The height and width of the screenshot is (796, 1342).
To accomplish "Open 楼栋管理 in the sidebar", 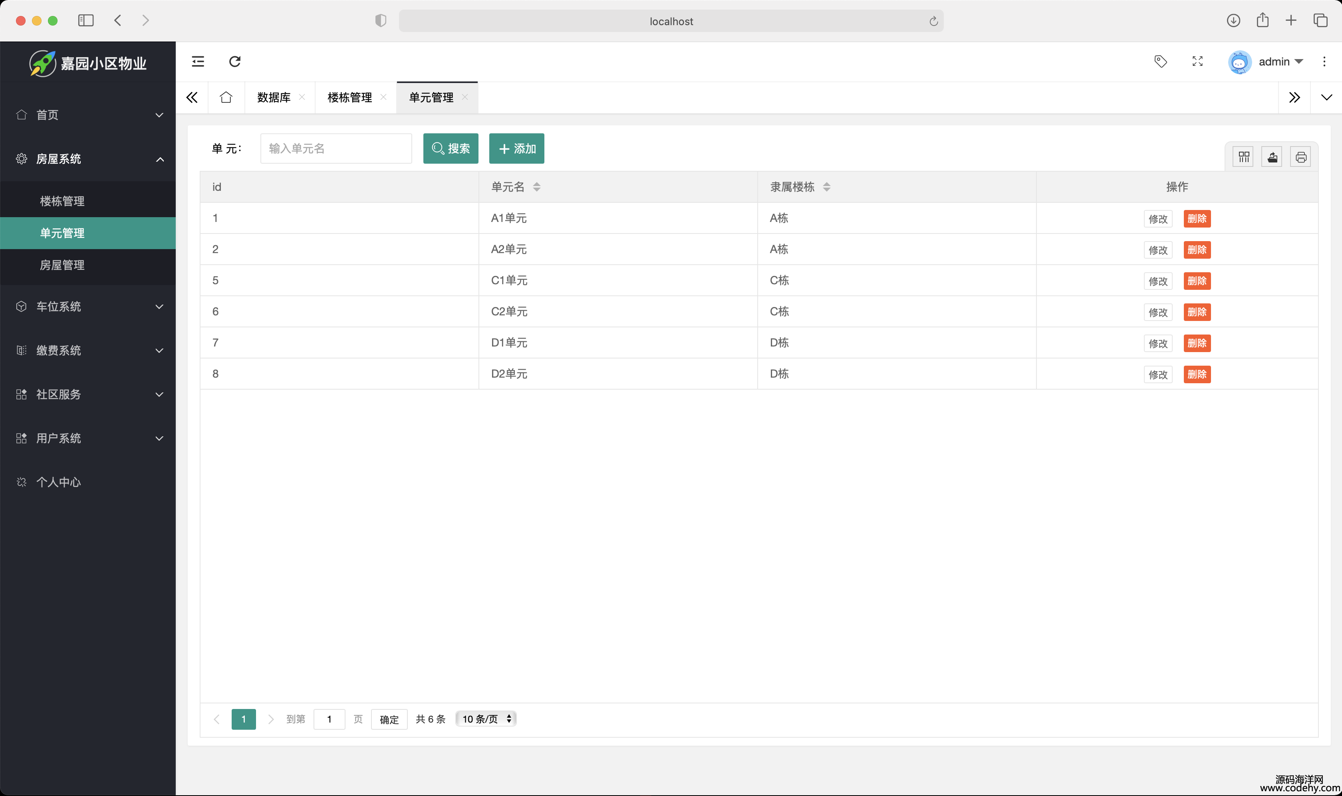I will point(88,201).
